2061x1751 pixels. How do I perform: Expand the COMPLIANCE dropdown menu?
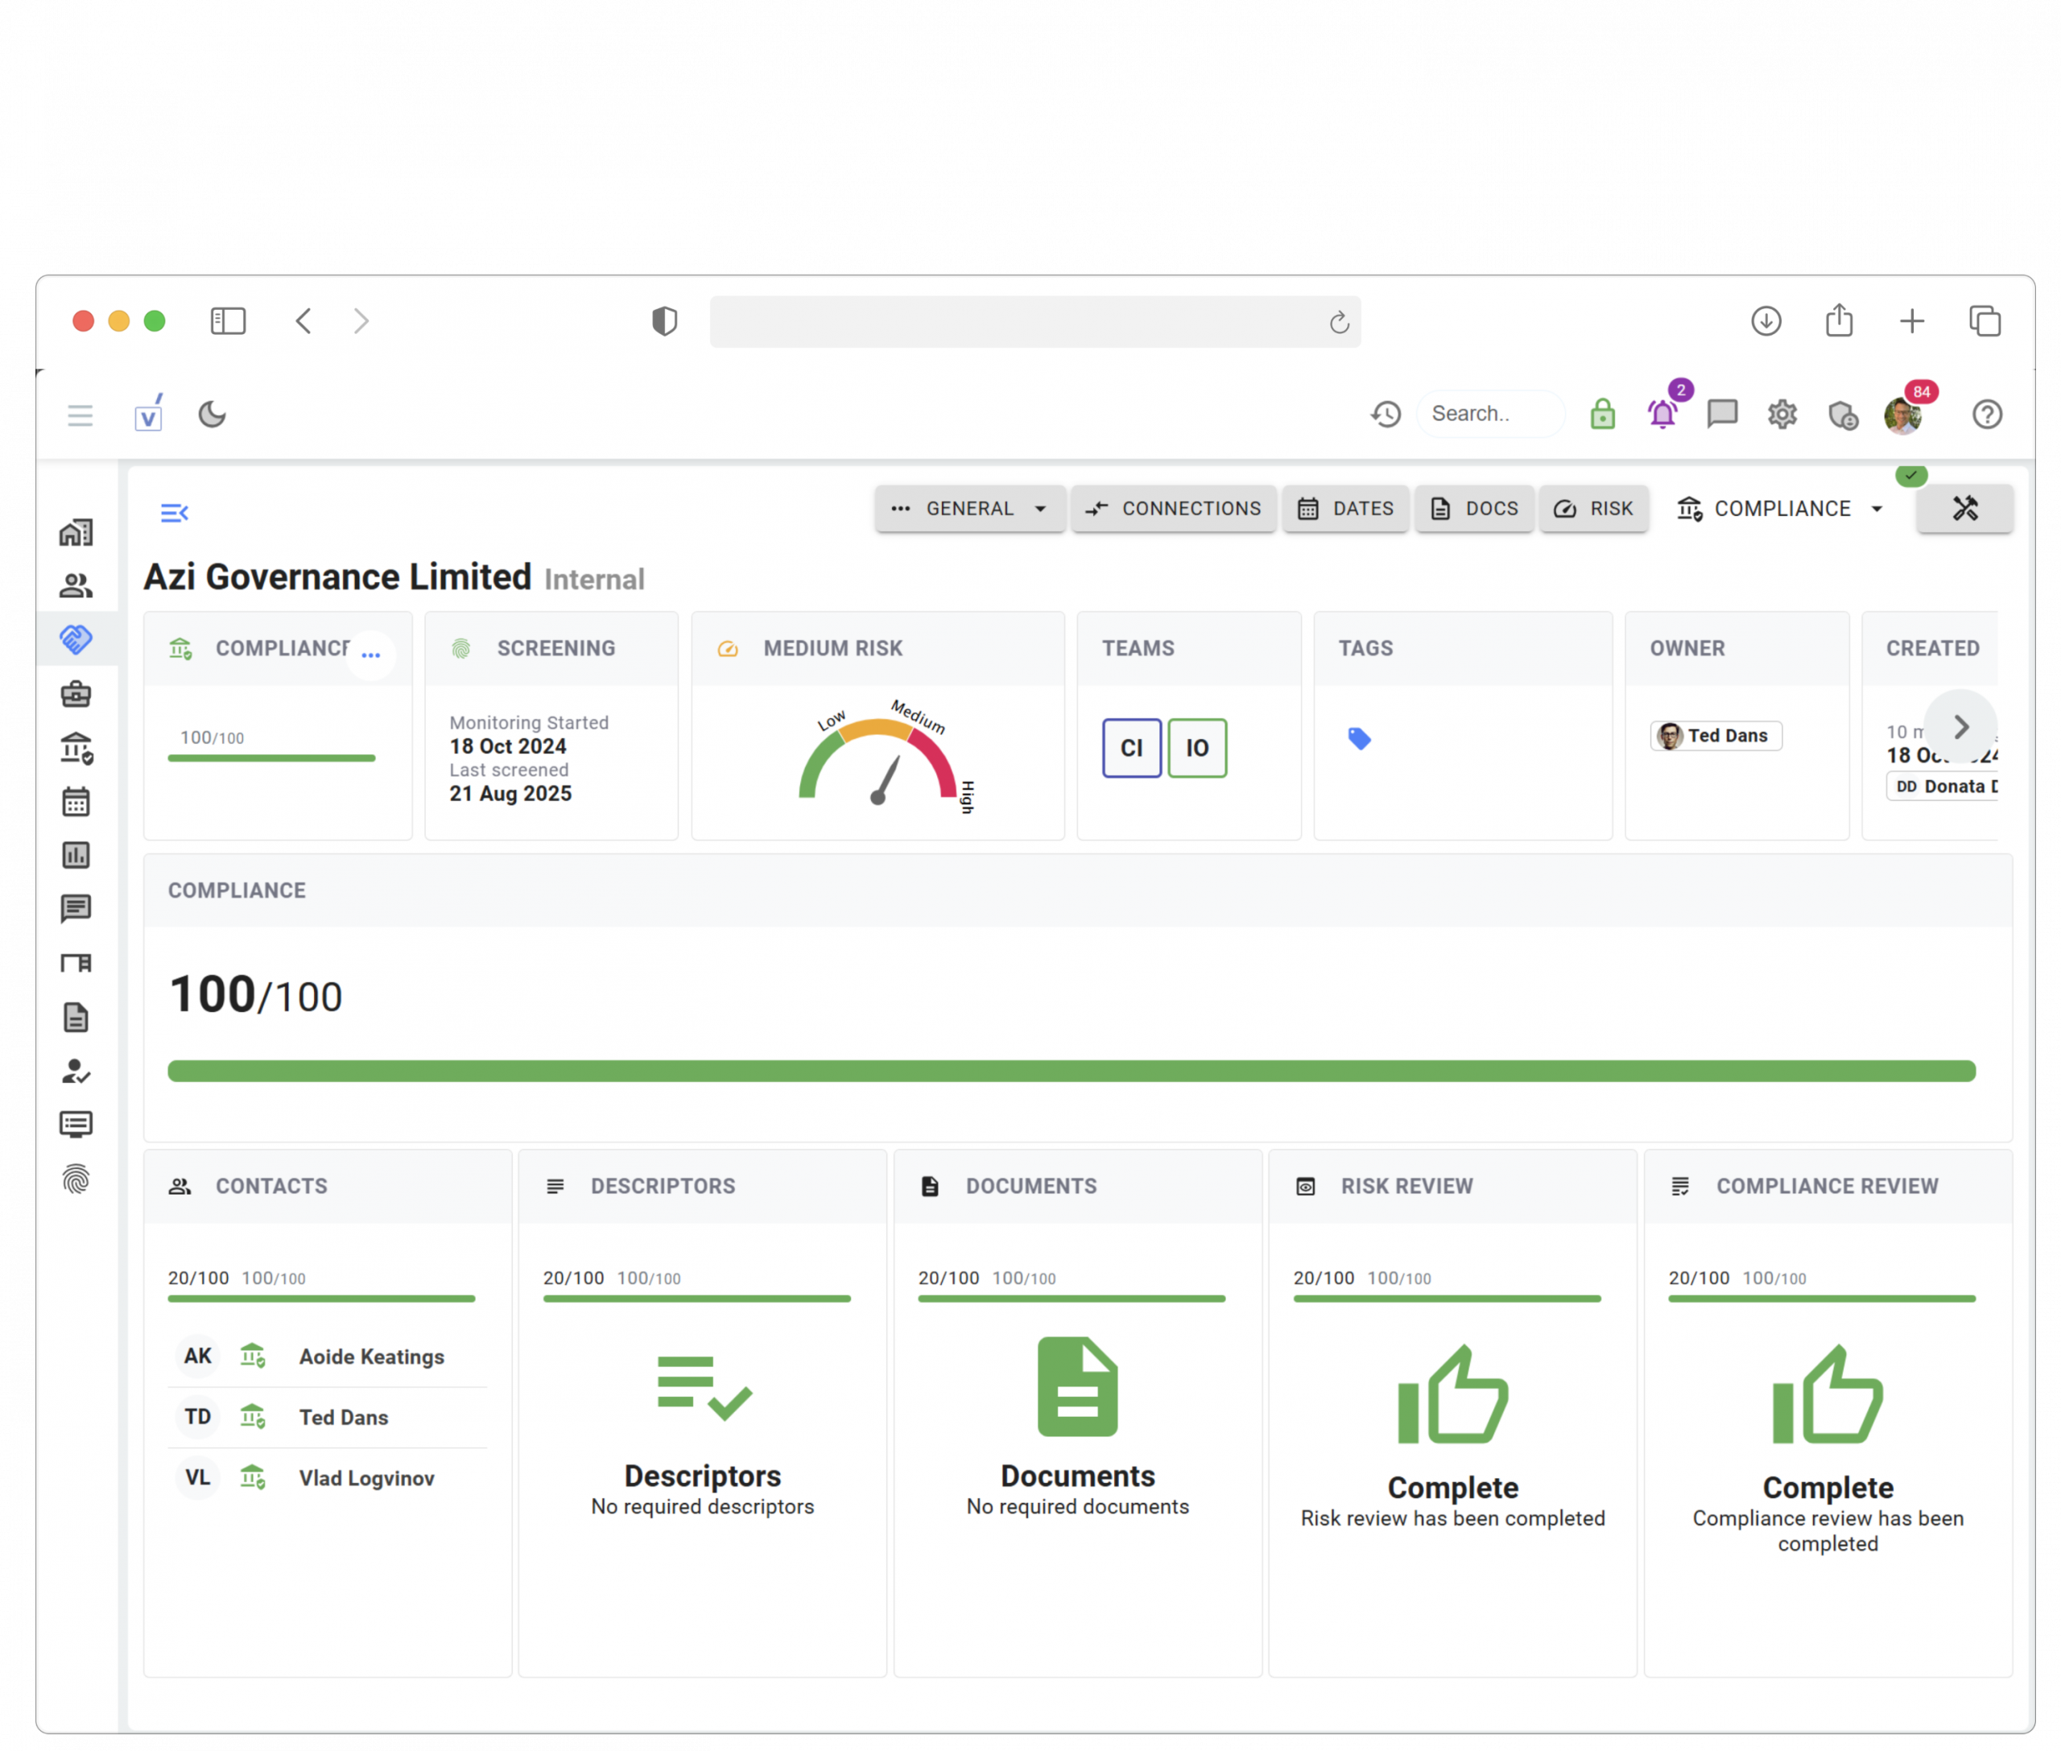pos(1781,508)
